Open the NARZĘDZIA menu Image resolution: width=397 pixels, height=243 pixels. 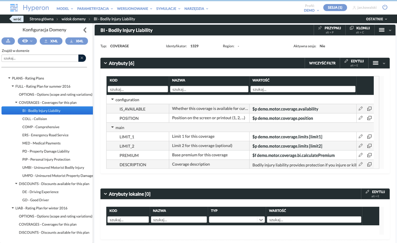click(x=196, y=9)
